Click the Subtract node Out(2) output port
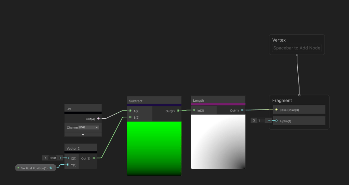349x185 pixels. (178, 111)
